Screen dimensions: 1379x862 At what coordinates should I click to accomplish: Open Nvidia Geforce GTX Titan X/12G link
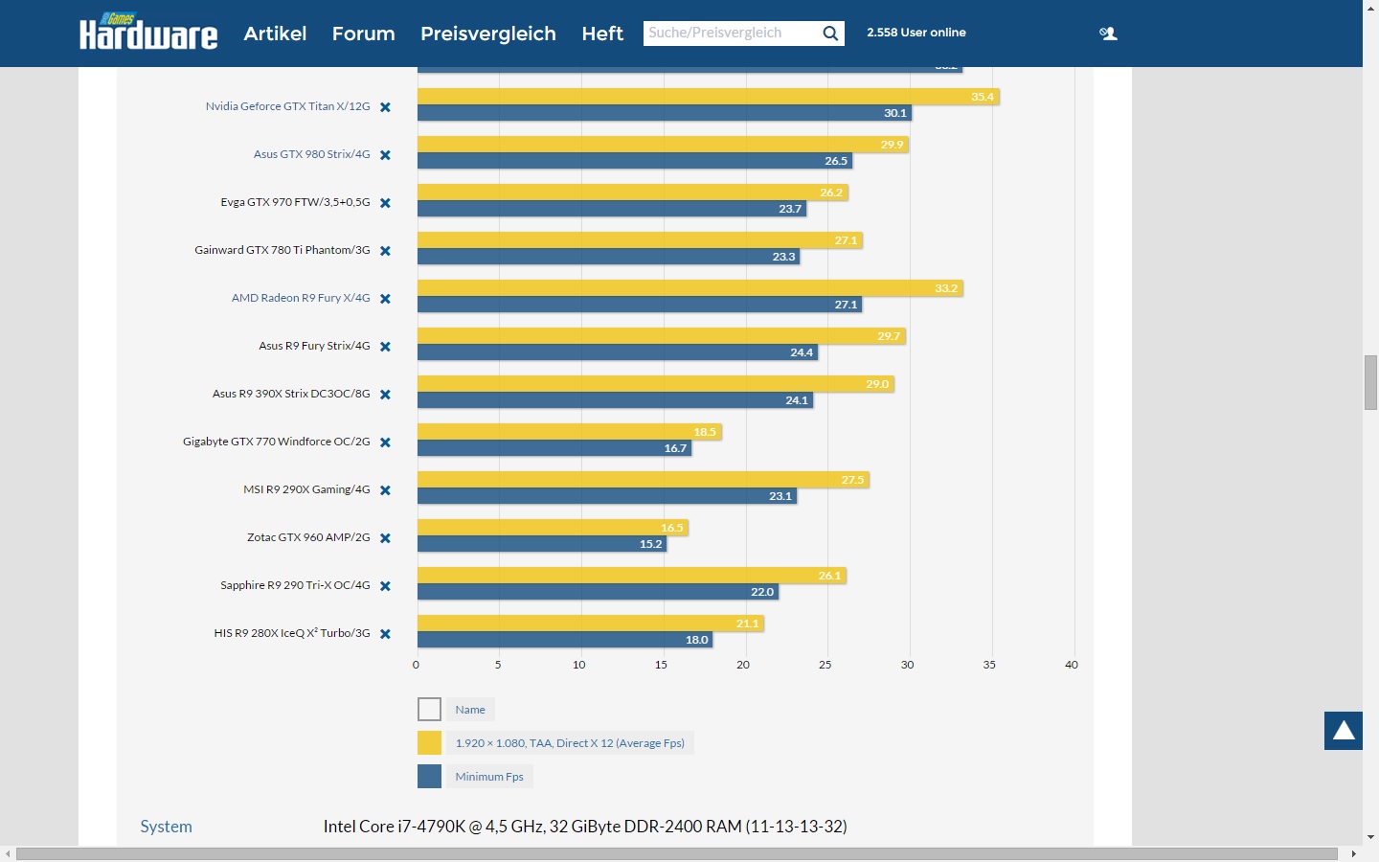(x=287, y=106)
